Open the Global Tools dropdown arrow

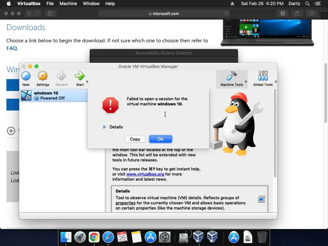pyautogui.click(x=276, y=82)
